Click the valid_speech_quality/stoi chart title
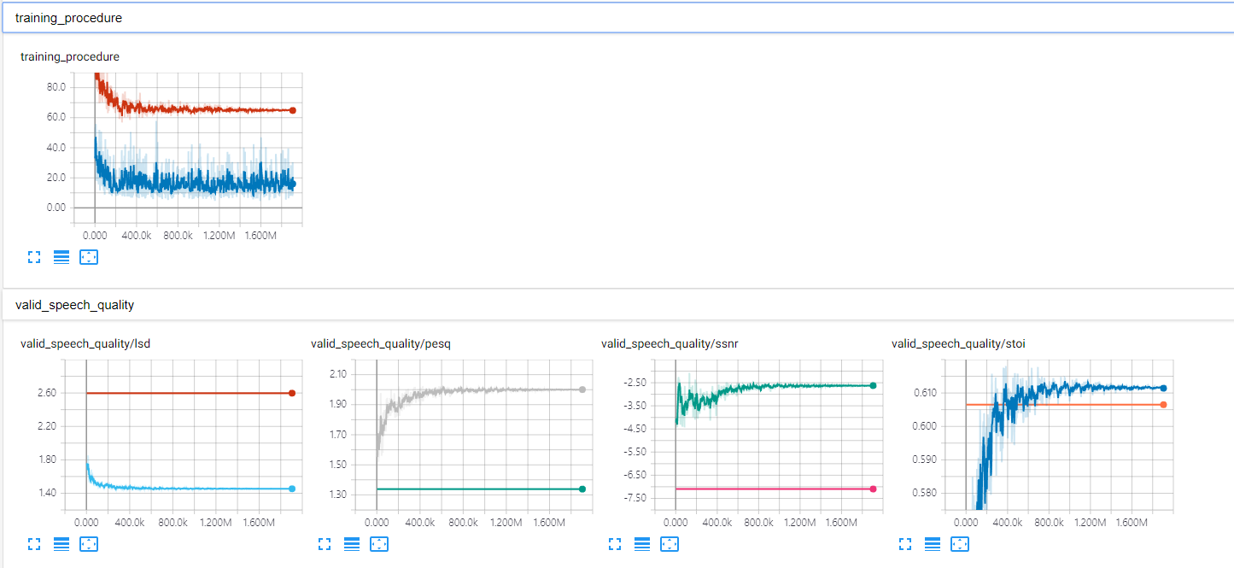This screenshot has width=1234, height=568. point(957,343)
